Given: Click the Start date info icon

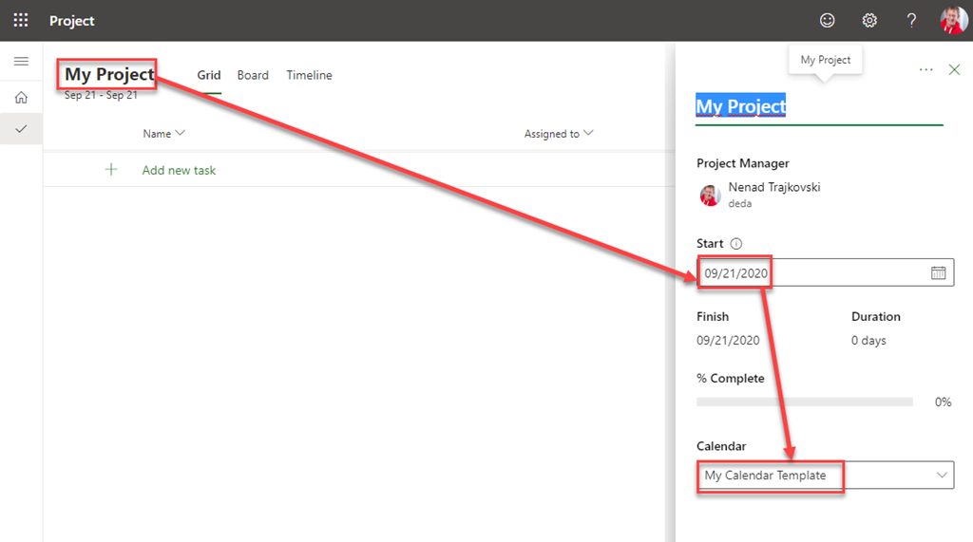Looking at the screenshot, I should click(x=736, y=244).
